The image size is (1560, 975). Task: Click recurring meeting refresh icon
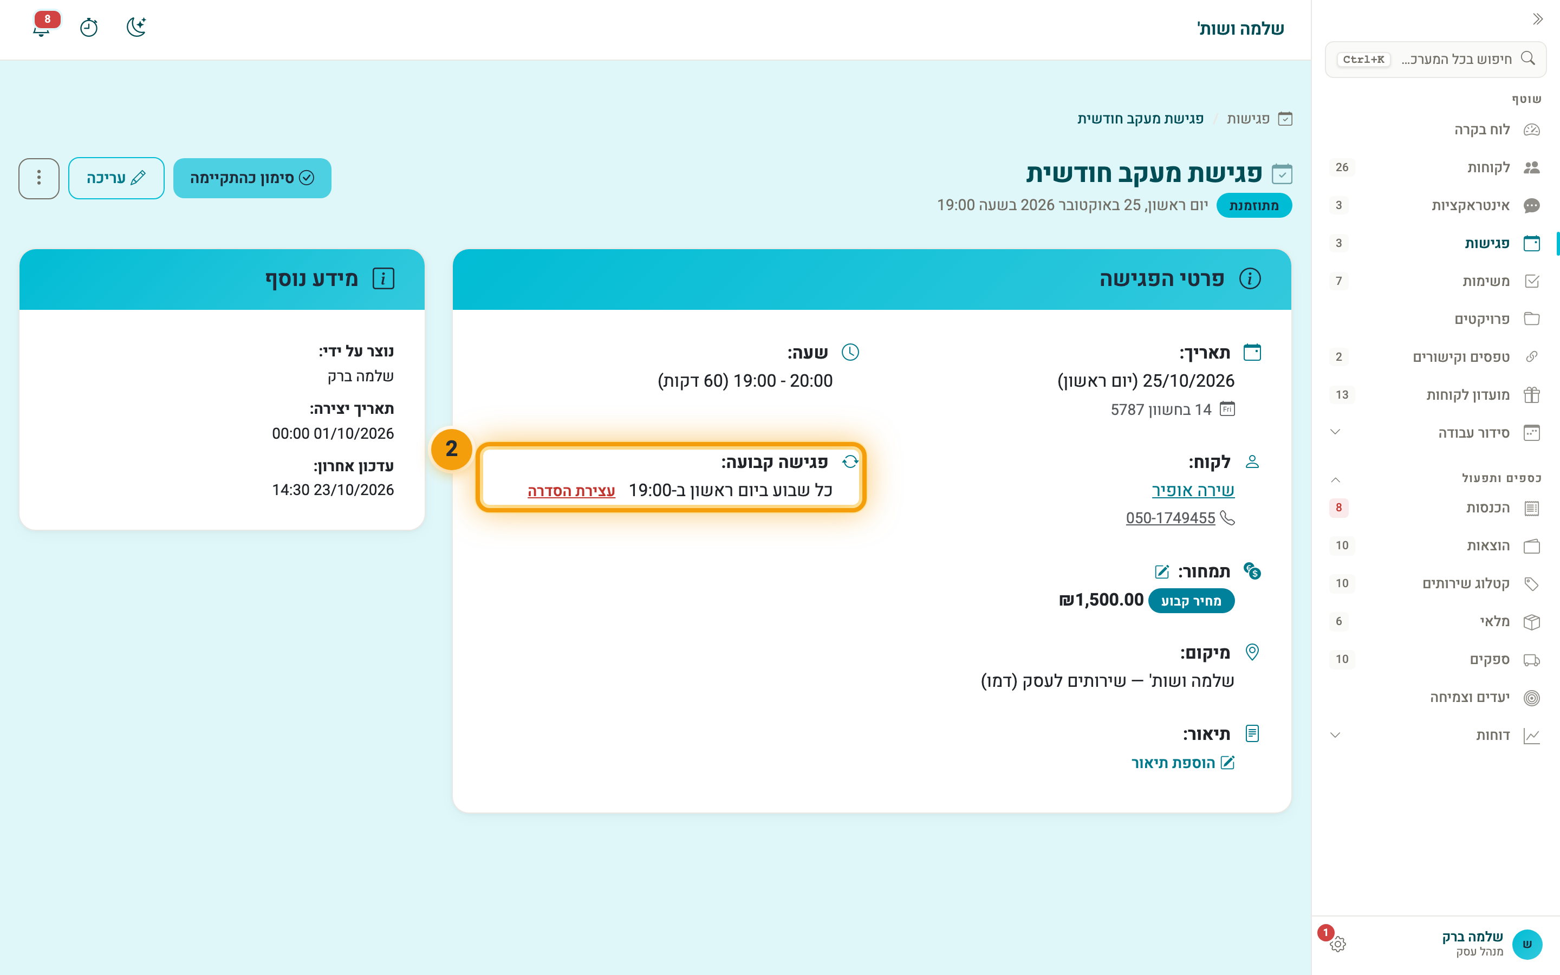pos(850,461)
